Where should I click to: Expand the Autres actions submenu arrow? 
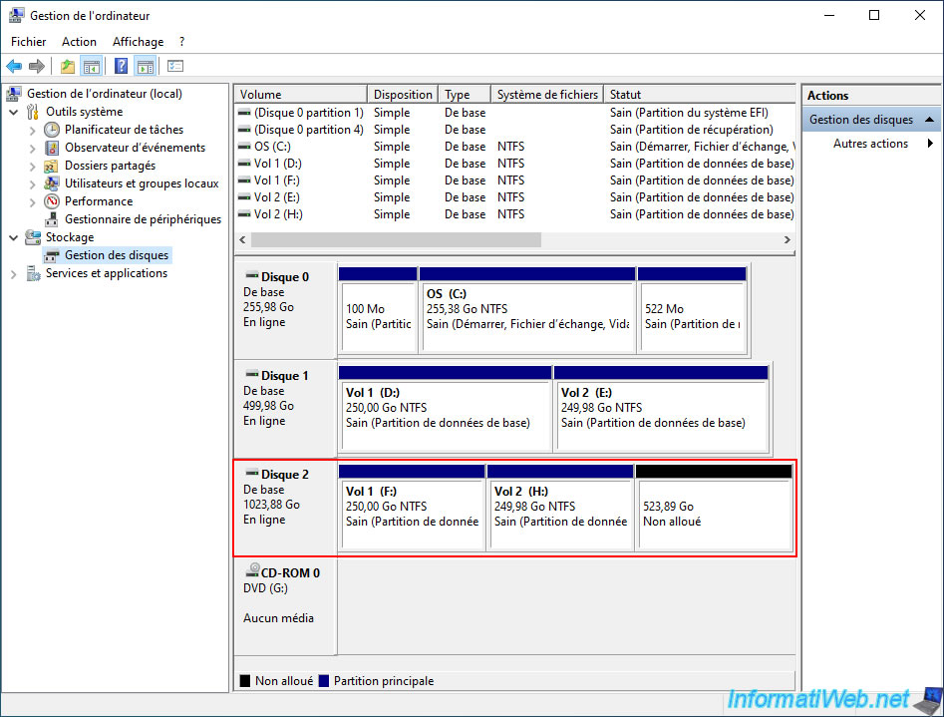pos(930,144)
